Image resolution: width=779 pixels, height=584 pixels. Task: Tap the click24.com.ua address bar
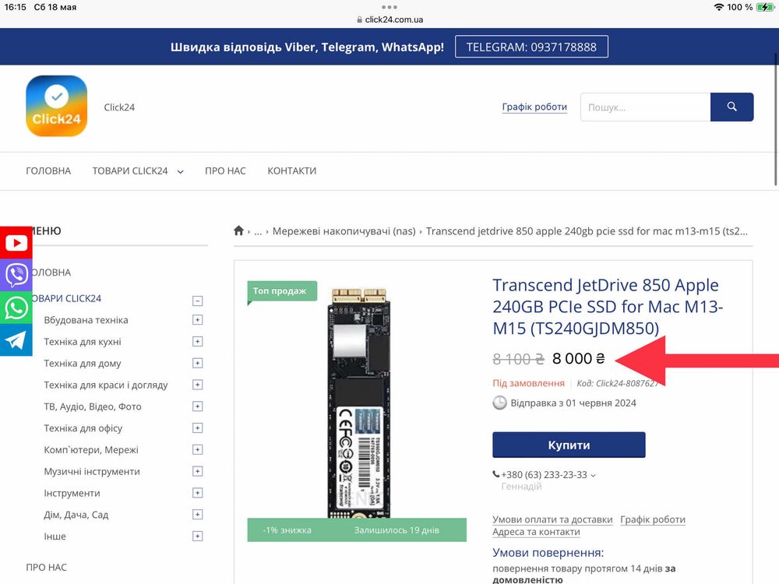coord(389,19)
